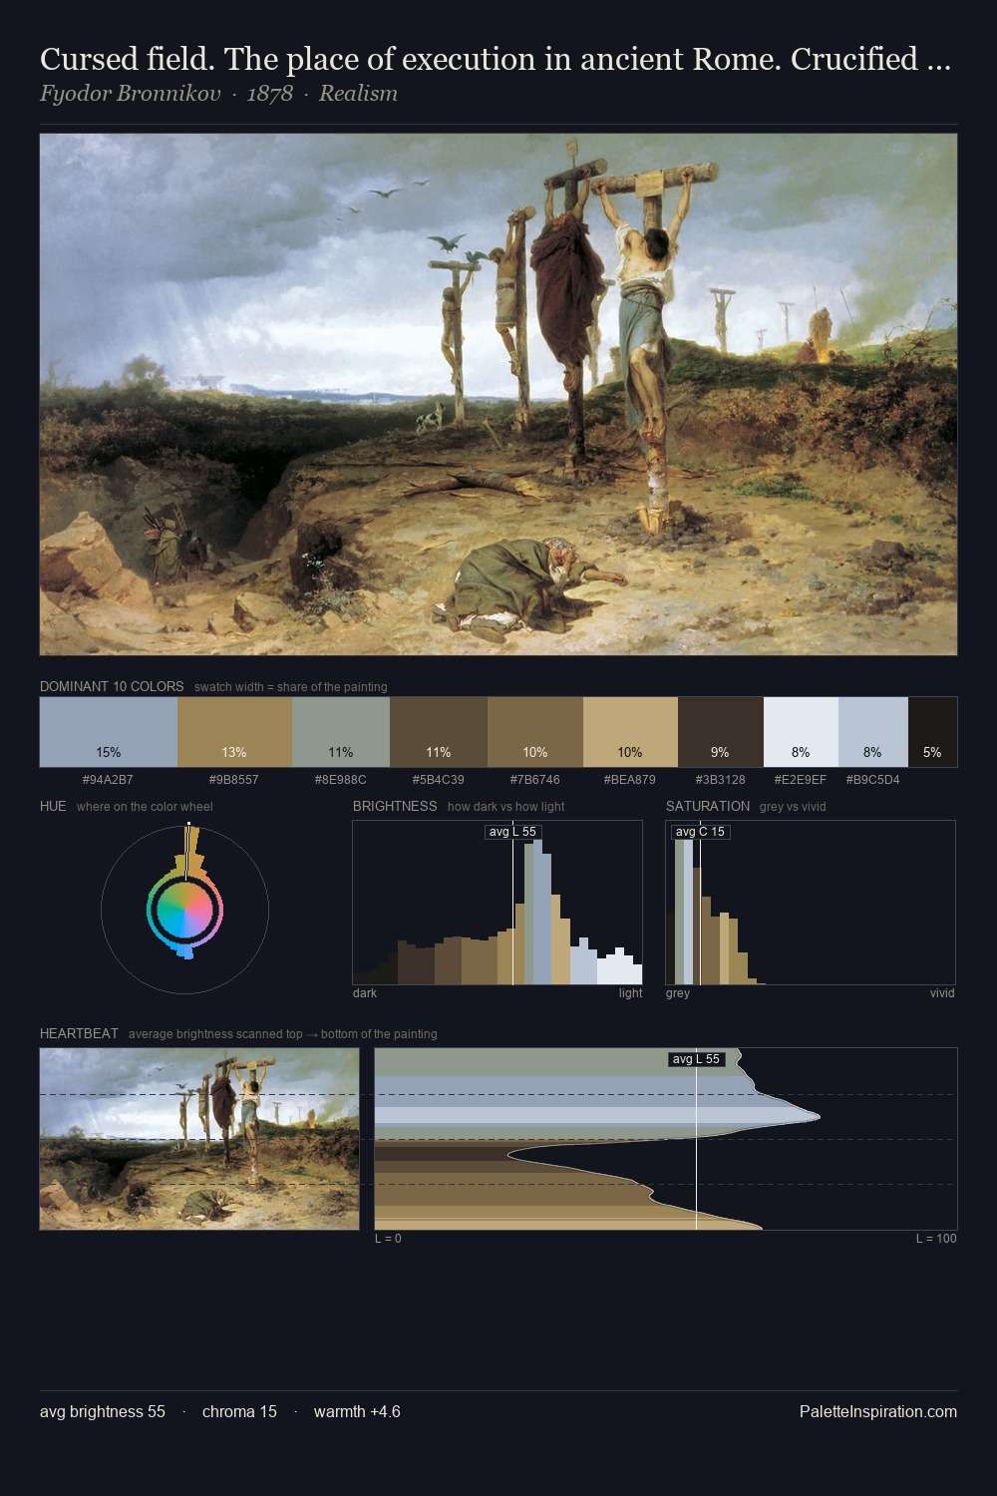Click footer 'chroma 15' text
This screenshot has width=997, height=1496.
[x=239, y=1411]
